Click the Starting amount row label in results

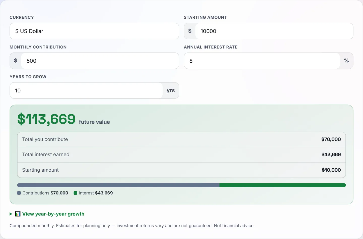(x=40, y=170)
